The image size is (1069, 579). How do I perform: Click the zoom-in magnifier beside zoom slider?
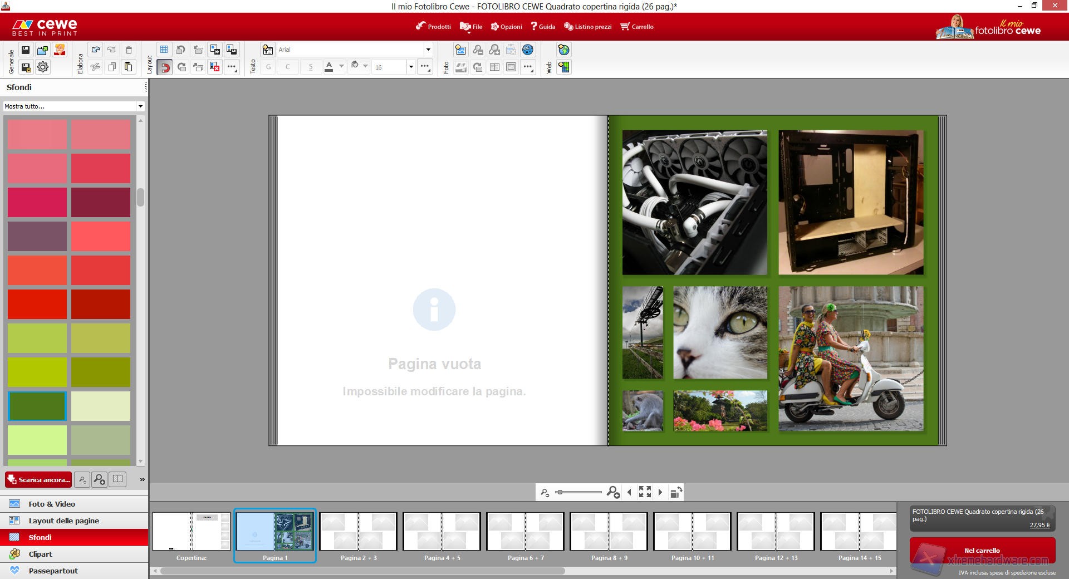(613, 492)
